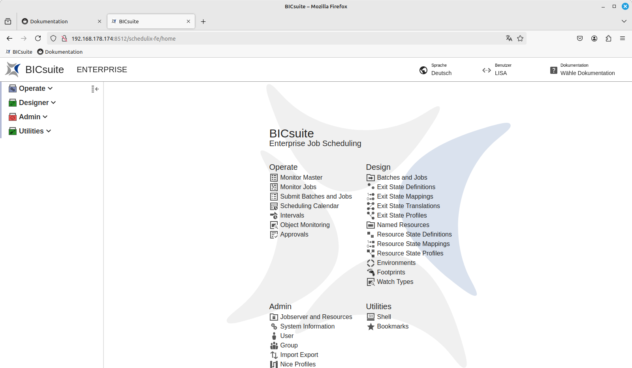Expand the Designer sidebar menu

37,103
